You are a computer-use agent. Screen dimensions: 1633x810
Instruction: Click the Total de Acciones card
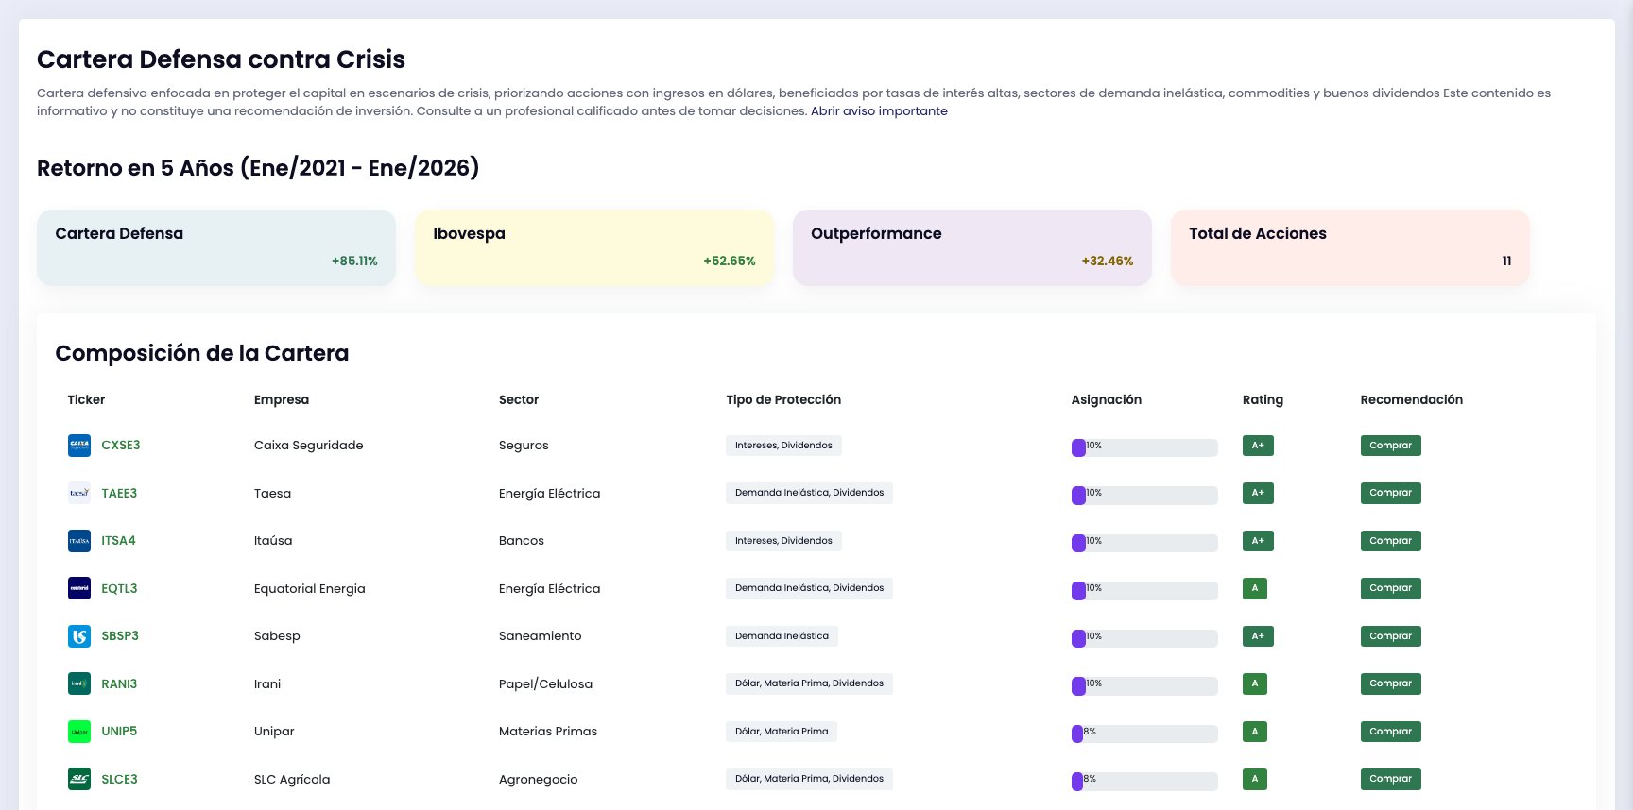click(1350, 247)
